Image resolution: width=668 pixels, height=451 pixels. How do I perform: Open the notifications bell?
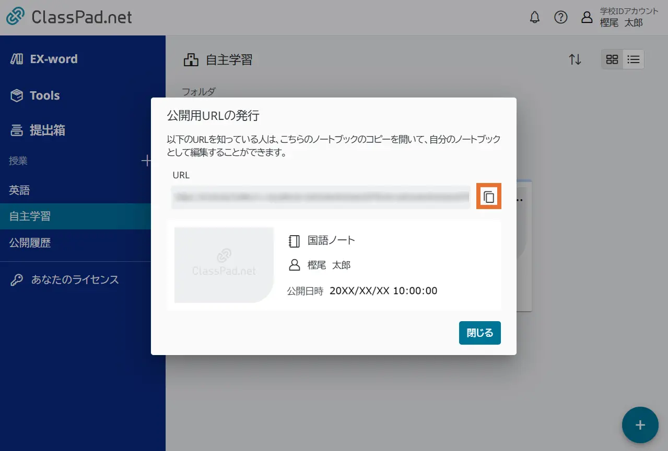tap(534, 18)
